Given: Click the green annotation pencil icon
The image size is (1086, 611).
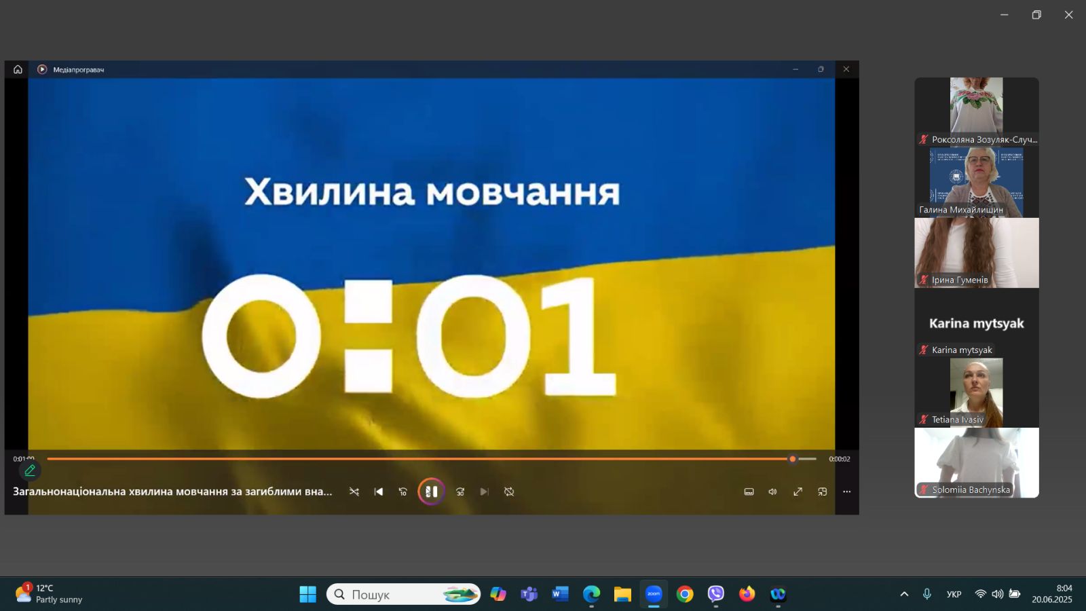Looking at the screenshot, I should tap(30, 470).
